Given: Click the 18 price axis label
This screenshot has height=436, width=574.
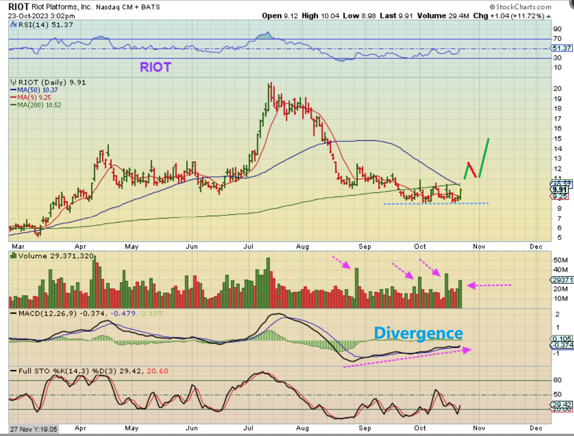Looking at the screenshot, I should tap(558, 109).
